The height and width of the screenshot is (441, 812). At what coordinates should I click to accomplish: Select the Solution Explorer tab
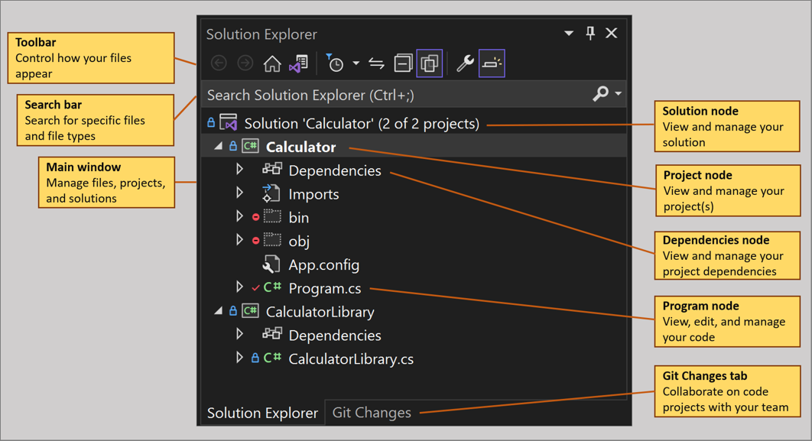[261, 412]
